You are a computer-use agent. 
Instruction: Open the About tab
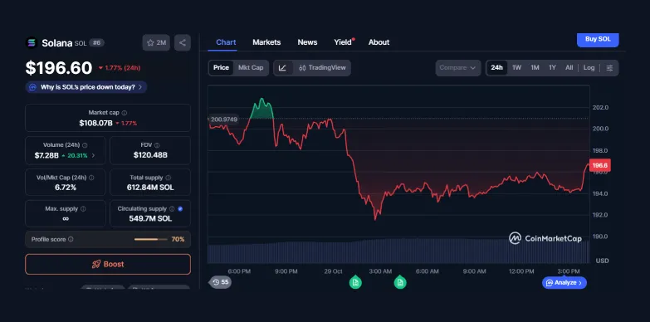click(379, 42)
